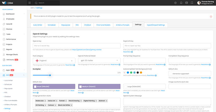Click the Reports icon in sidebar
This screenshot has height=112, width=216.
tap(4, 49)
